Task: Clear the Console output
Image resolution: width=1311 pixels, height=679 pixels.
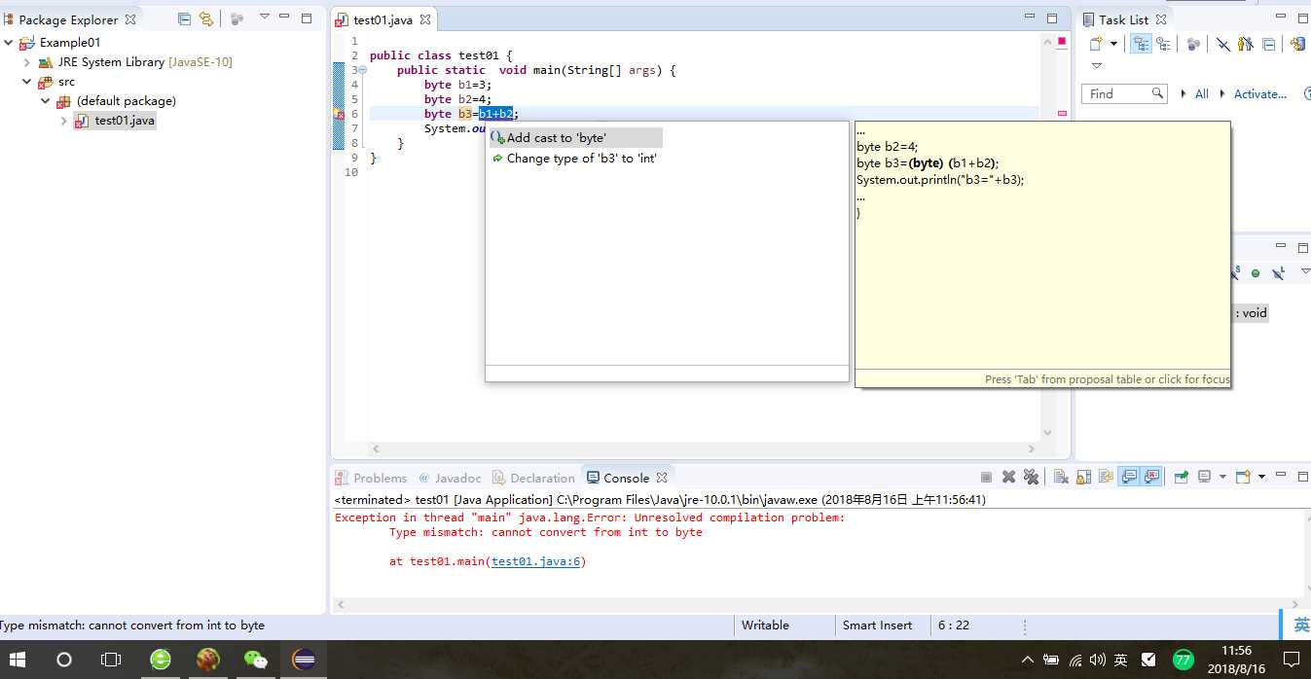Action: click(x=1061, y=477)
